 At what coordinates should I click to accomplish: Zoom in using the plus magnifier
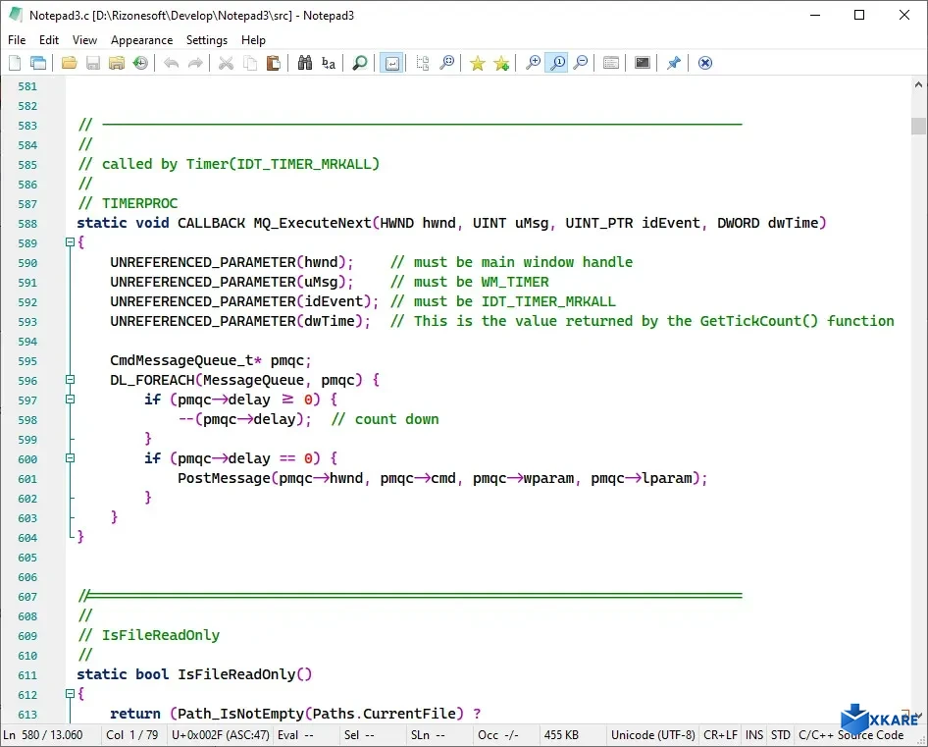click(x=533, y=63)
